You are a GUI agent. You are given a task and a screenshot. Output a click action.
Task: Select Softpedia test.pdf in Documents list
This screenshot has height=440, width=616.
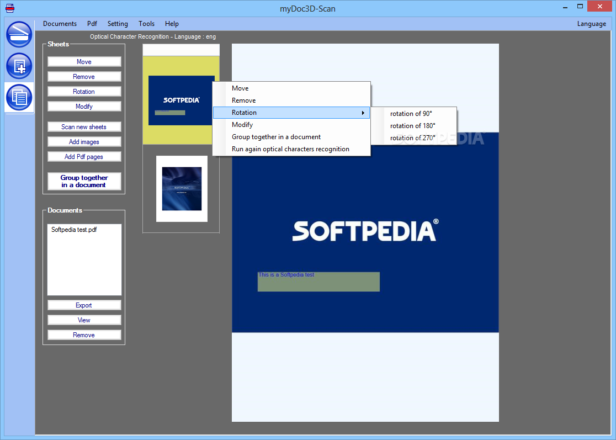point(74,230)
